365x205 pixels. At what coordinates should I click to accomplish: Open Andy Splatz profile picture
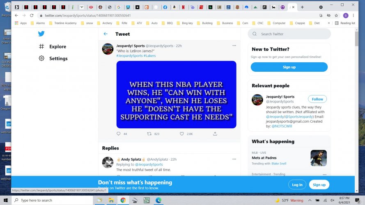tap(108, 162)
